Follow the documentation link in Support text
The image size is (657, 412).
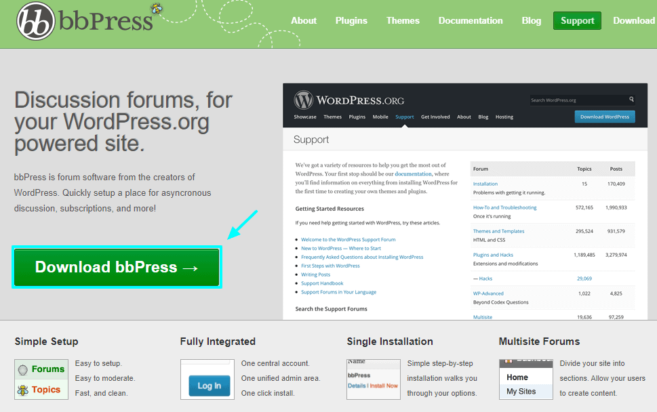(413, 173)
